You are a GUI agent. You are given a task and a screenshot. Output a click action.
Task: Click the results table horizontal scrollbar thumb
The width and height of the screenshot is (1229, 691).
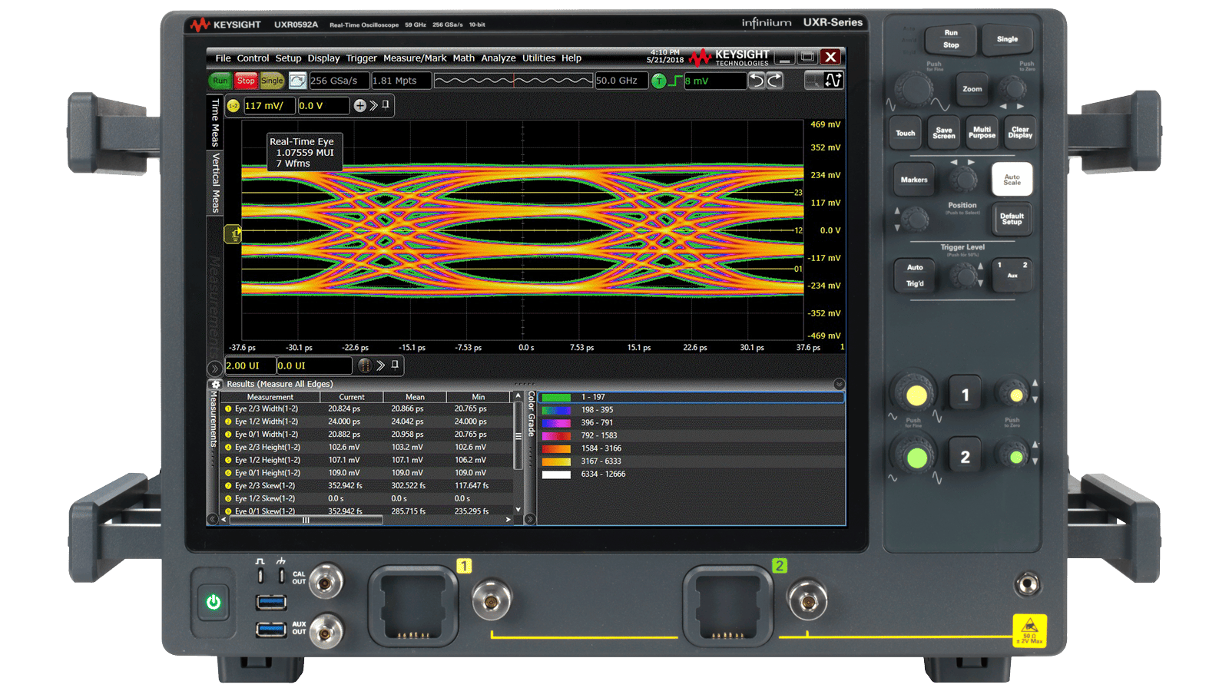coord(306,520)
